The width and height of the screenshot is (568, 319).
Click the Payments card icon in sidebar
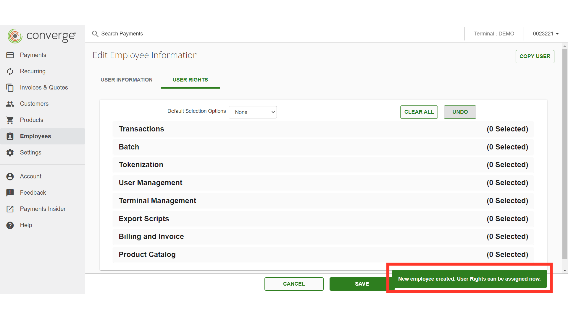[x=10, y=55]
